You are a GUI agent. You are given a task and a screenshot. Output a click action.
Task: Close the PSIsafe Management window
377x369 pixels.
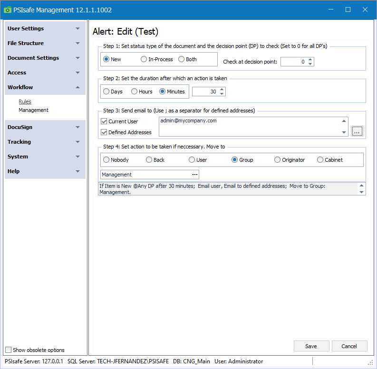point(365,9)
